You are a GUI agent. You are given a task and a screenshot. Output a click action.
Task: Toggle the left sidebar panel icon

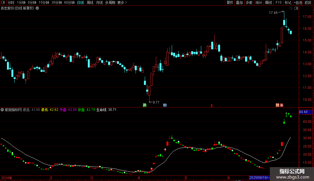click(x=3, y=3)
